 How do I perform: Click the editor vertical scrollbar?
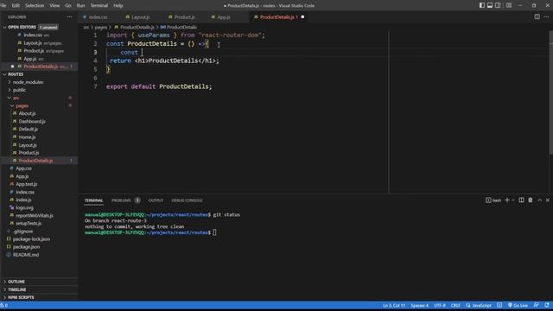pyautogui.click(x=550, y=92)
